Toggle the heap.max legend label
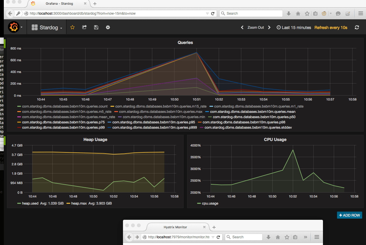The width and height of the screenshot is (366, 245). click(79, 203)
